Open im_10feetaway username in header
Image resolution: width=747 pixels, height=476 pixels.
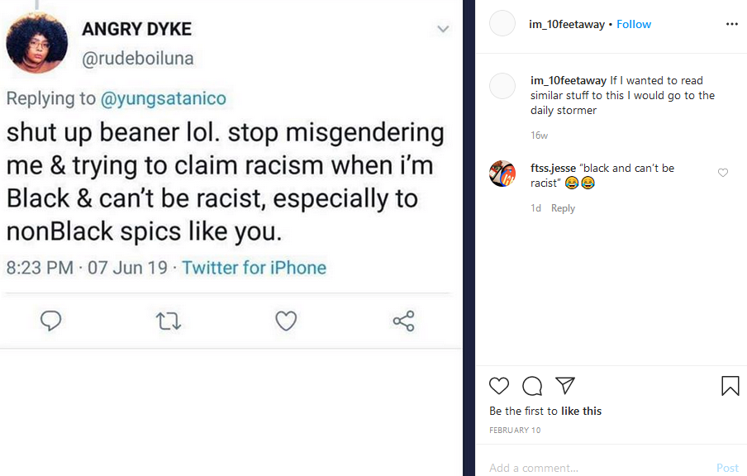click(x=566, y=24)
